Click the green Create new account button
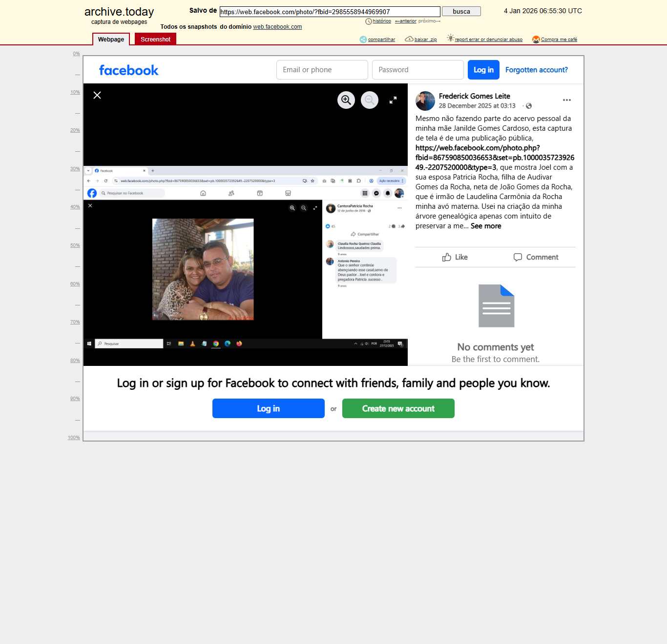Image resolution: width=667 pixels, height=644 pixels. (398, 408)
